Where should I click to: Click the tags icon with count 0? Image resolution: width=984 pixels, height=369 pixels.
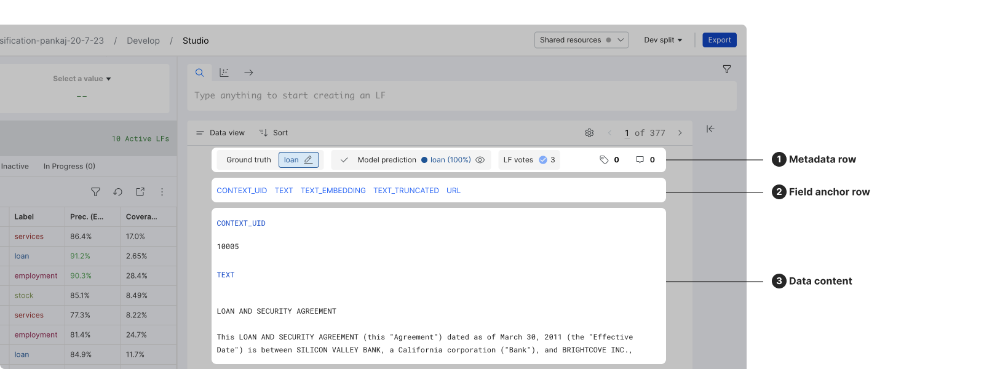(x=604, y=160)
